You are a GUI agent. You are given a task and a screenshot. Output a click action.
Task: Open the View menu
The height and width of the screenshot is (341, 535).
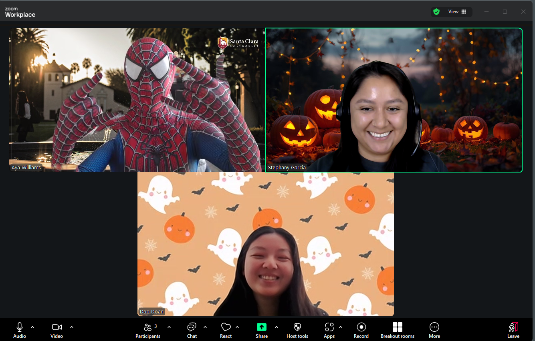point(453,12)
